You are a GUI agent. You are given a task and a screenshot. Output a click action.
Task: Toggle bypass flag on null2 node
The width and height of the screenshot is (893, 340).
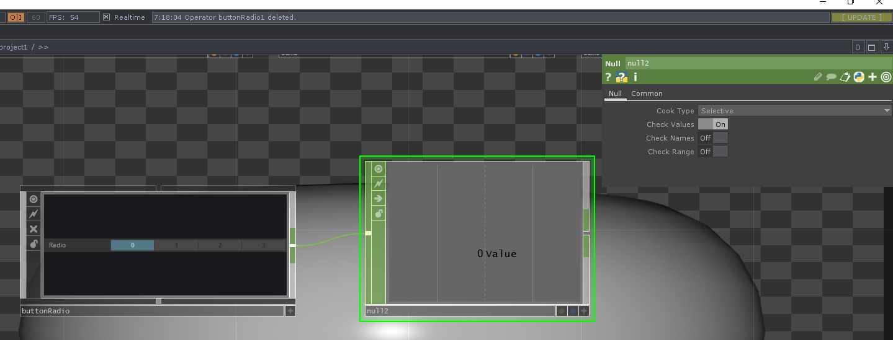(x=378, y=184)
